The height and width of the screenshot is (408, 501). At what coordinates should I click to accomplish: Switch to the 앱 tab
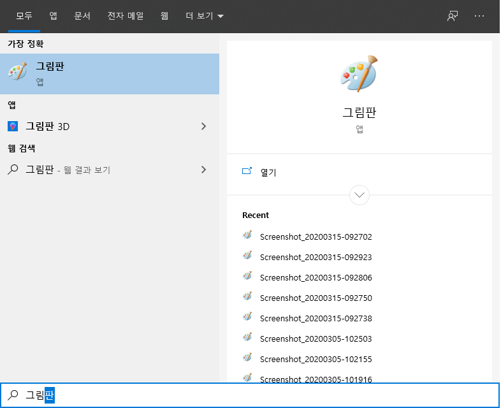pos(53,16)
